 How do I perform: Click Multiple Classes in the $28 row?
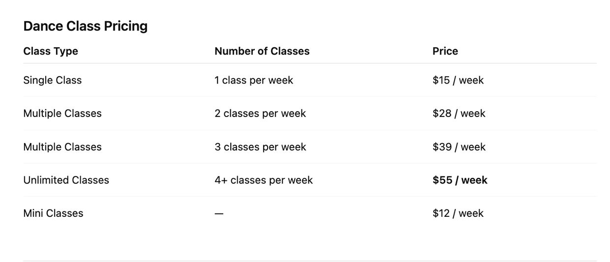coord(62,114)
